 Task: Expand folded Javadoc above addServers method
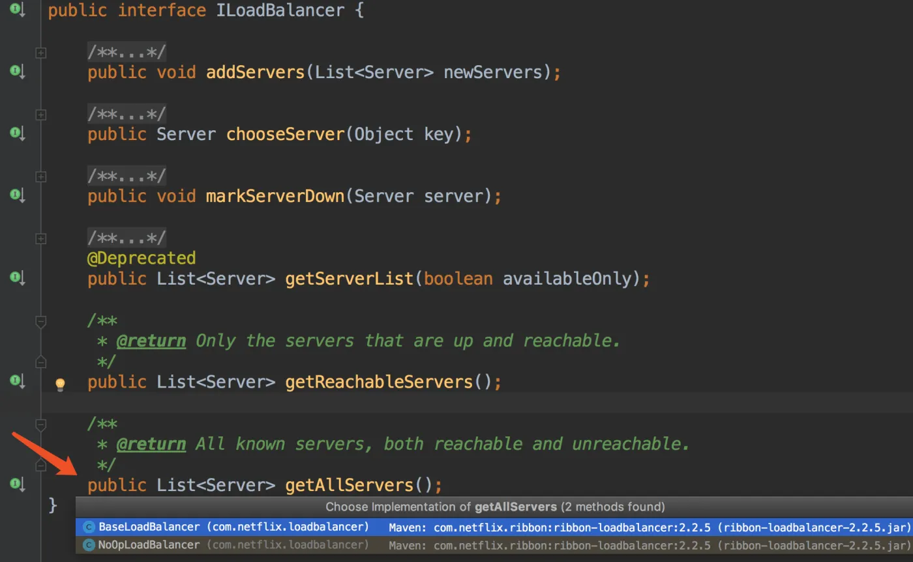pyautogui.click(x=40, y=53)
